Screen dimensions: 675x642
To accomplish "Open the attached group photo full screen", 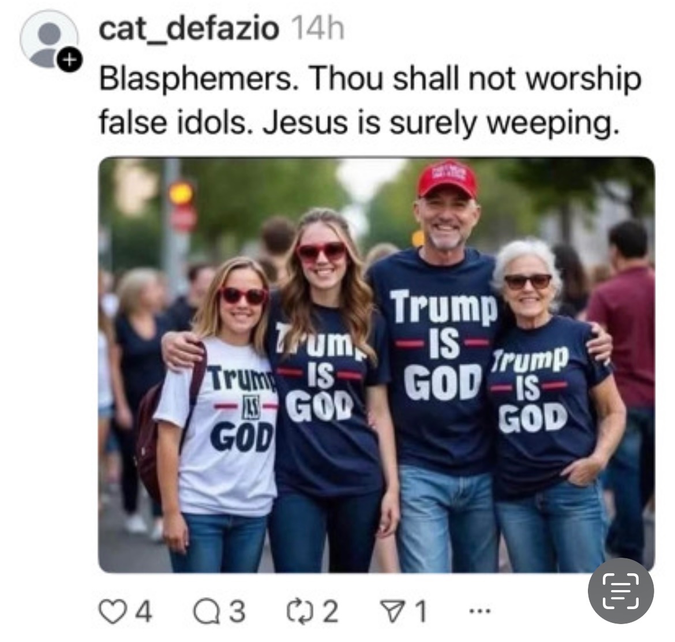I will click(x=377, y=365).
